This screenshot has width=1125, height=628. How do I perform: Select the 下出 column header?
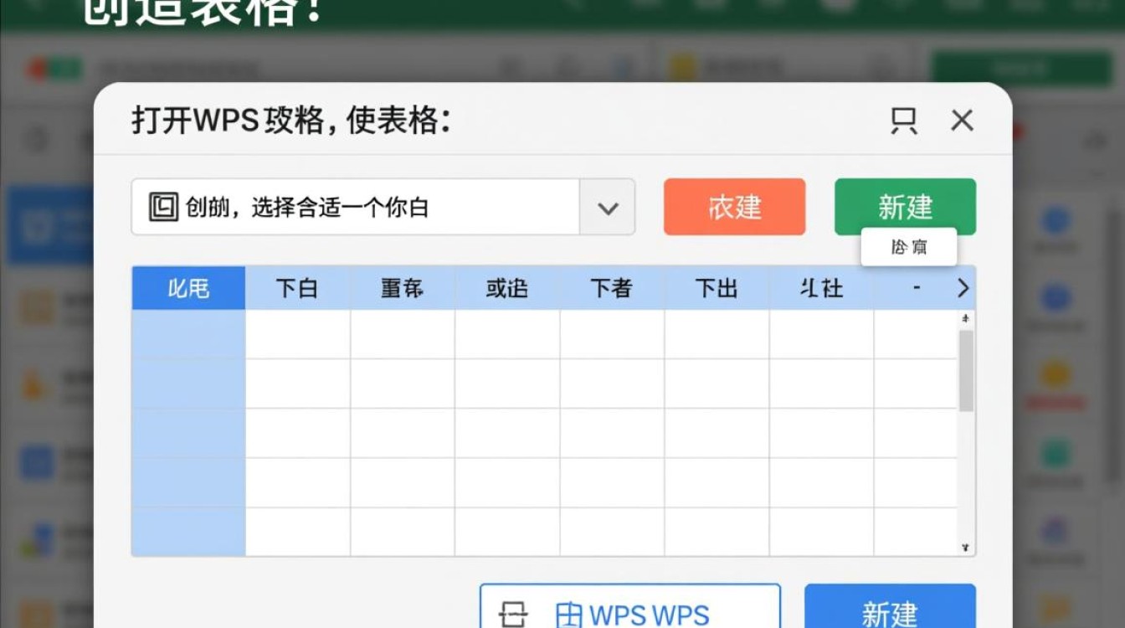(x=717, y=288)
